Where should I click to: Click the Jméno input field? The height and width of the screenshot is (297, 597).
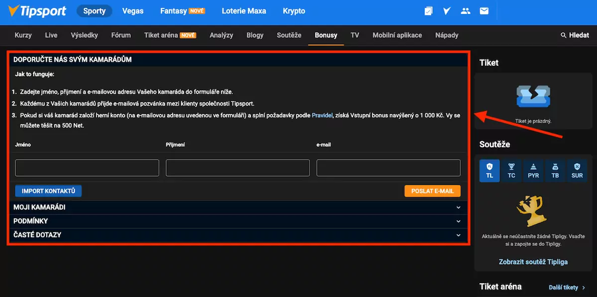(x=87, y=168)
